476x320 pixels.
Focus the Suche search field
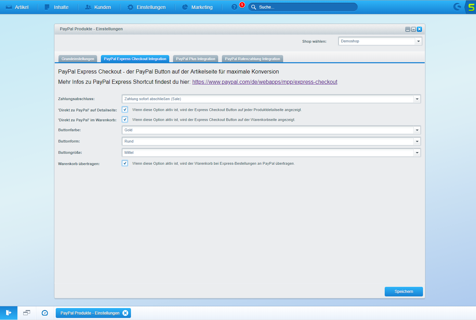(x=303, y=7)
